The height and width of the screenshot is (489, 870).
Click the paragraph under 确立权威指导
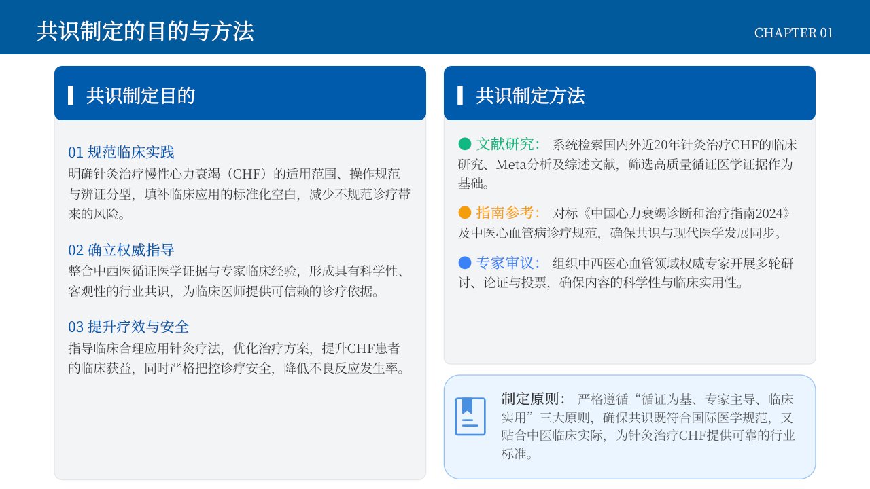(238, 281)
